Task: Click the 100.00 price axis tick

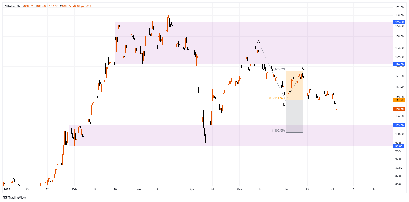Action: pos(399,134)
